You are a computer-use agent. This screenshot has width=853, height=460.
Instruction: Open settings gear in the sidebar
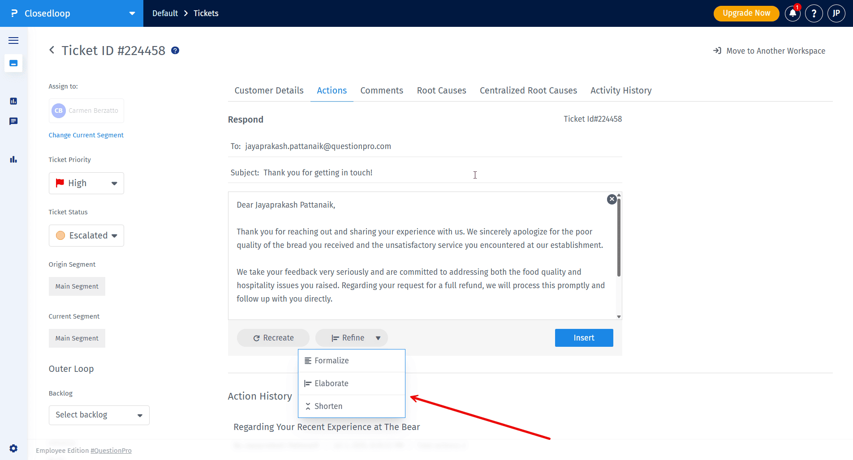tap(13, 448)
